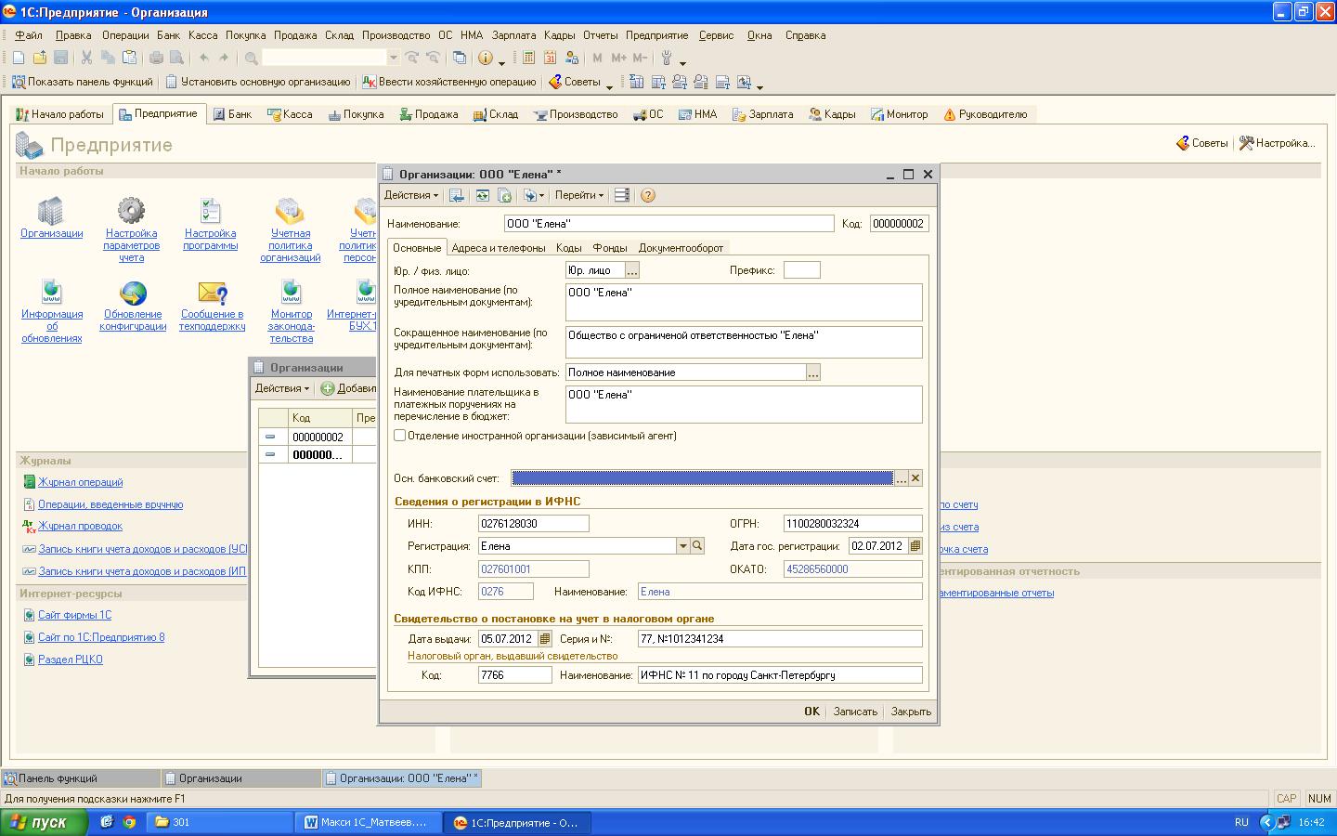Click the Серия и № input field
Screen dimensions: 1337x836
click(780, 638)
